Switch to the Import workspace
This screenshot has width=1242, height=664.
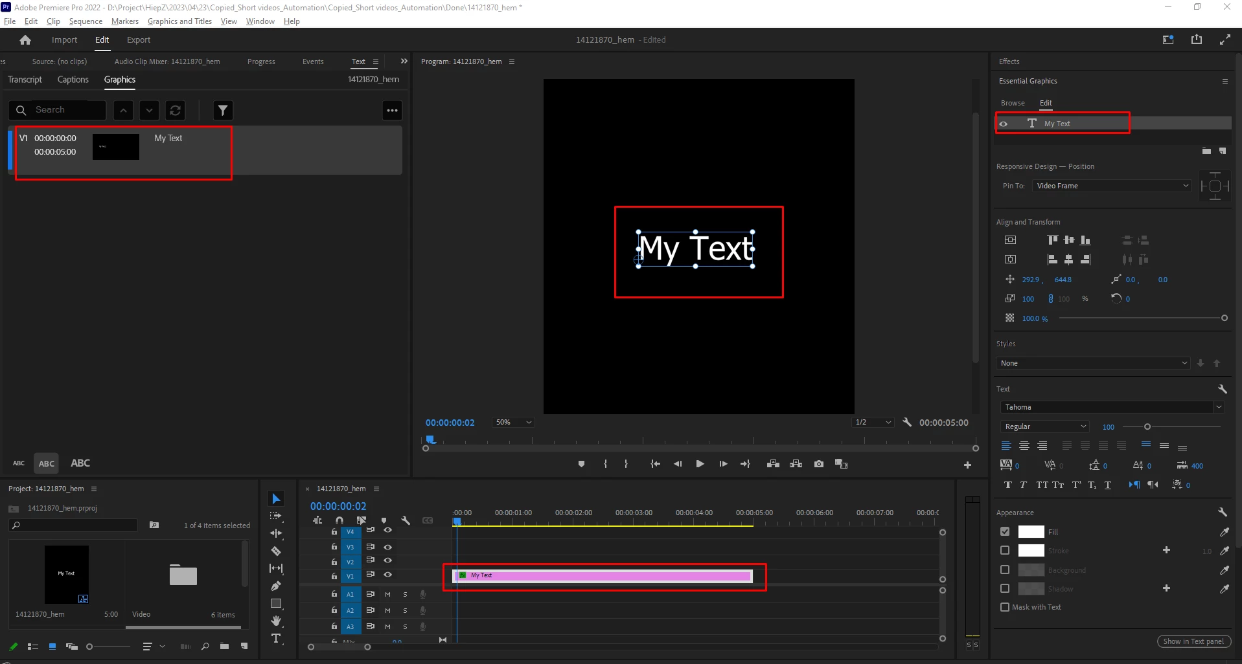64,39
